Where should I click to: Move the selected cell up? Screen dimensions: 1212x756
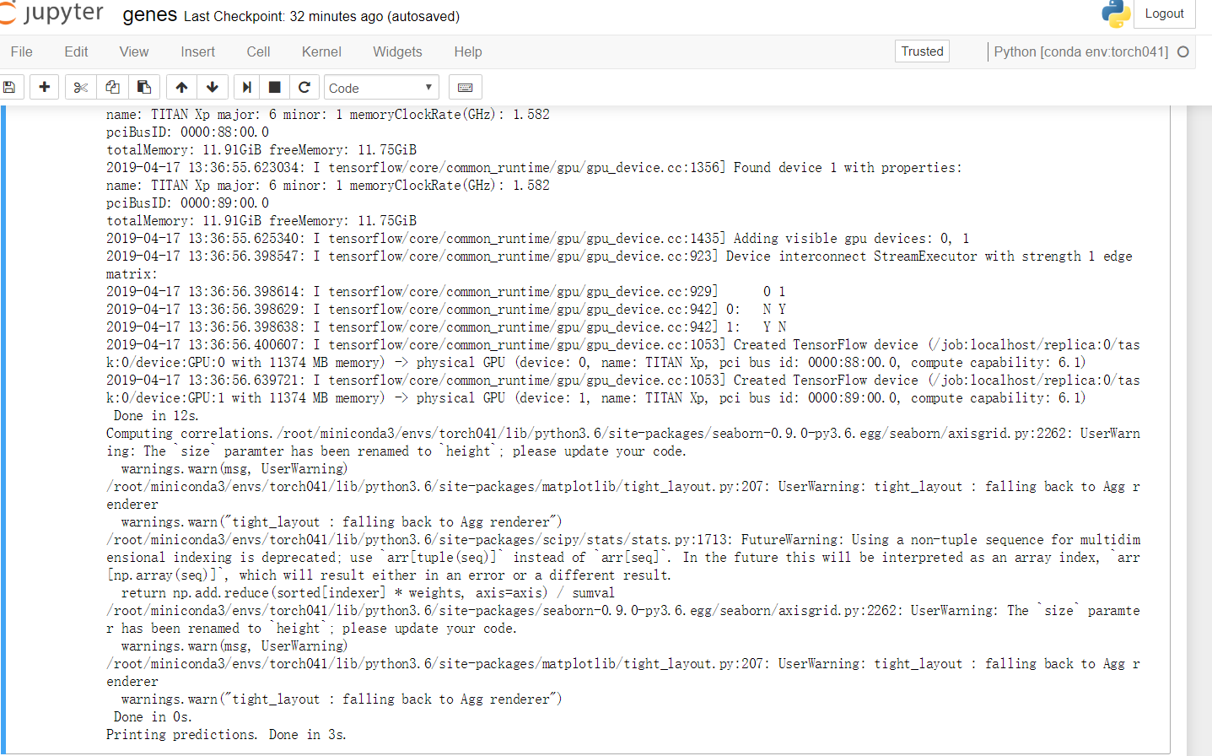click(180, 87)
